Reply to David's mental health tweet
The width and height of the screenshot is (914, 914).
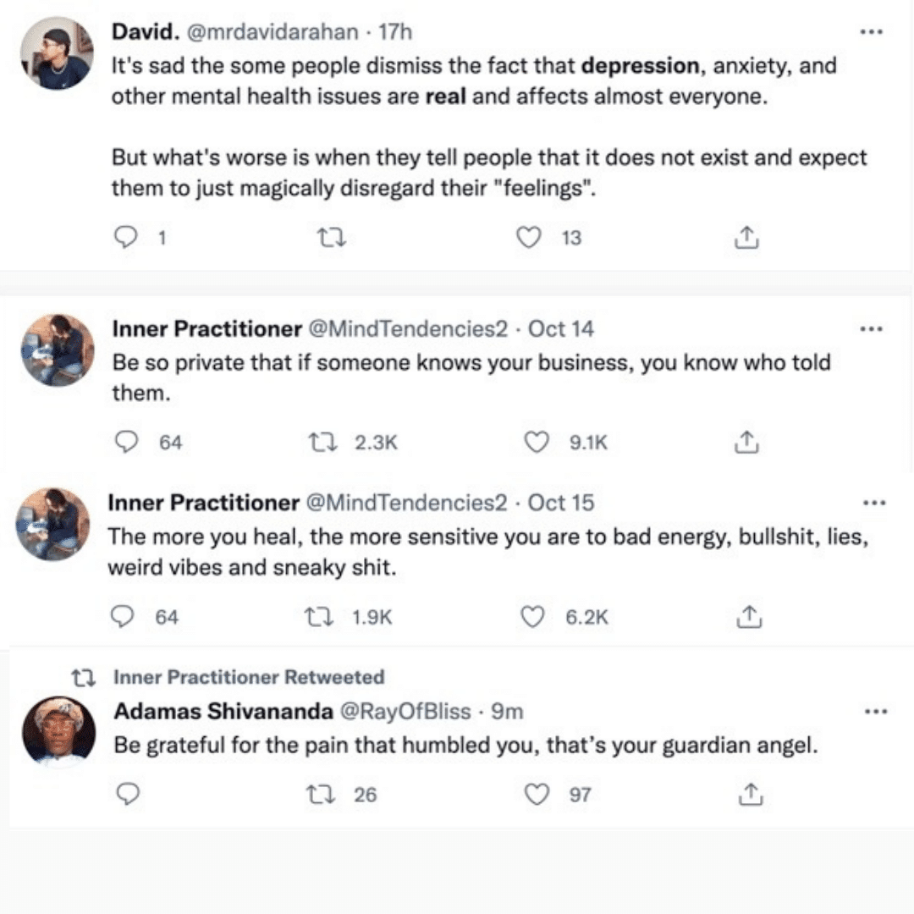tap(127, 238)
